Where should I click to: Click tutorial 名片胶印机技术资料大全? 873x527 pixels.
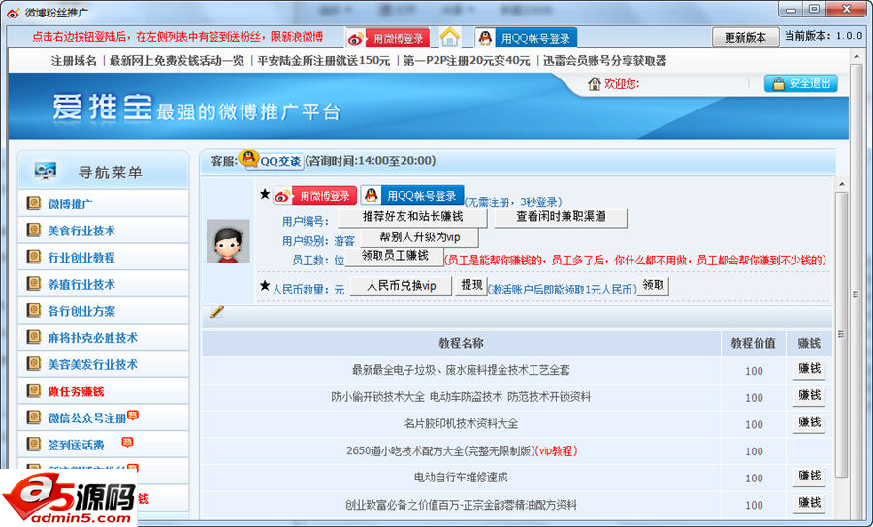click(x=461, y=424)
